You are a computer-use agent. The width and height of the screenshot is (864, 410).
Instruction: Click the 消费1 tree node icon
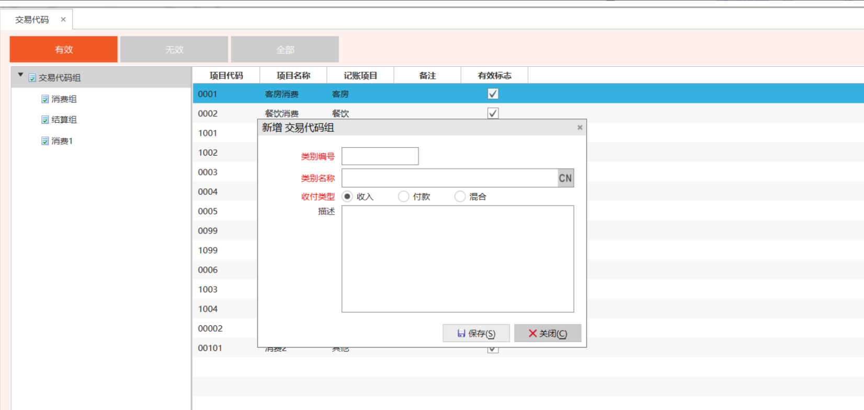coord(45,141)
